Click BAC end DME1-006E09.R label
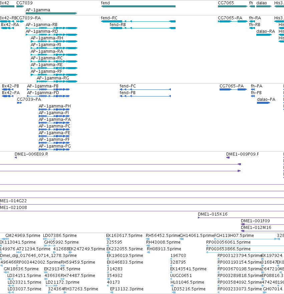Screen dimensions: 284x294 pyautogui.click(x=31, y=154)
